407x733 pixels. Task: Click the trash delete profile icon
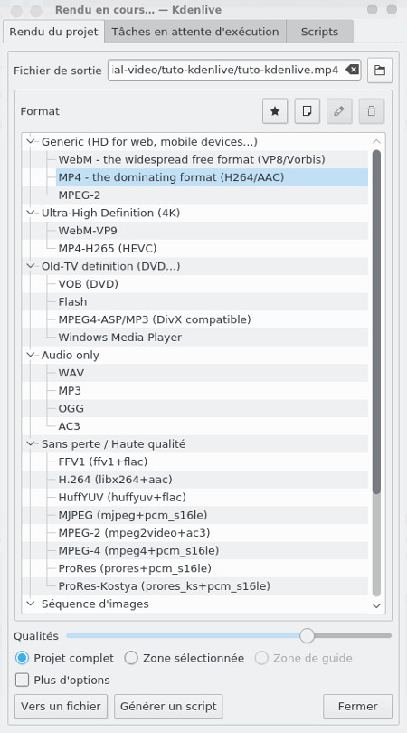372,111
